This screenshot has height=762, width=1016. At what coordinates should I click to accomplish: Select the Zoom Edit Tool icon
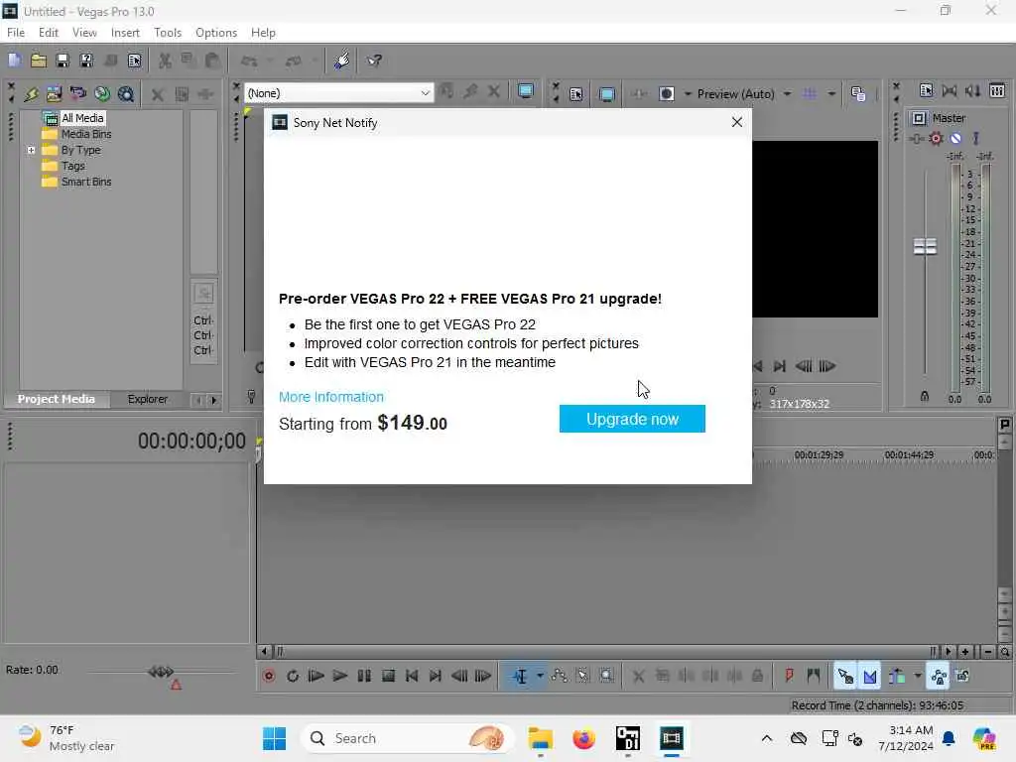pyautogui.click(x=606, y=677)
